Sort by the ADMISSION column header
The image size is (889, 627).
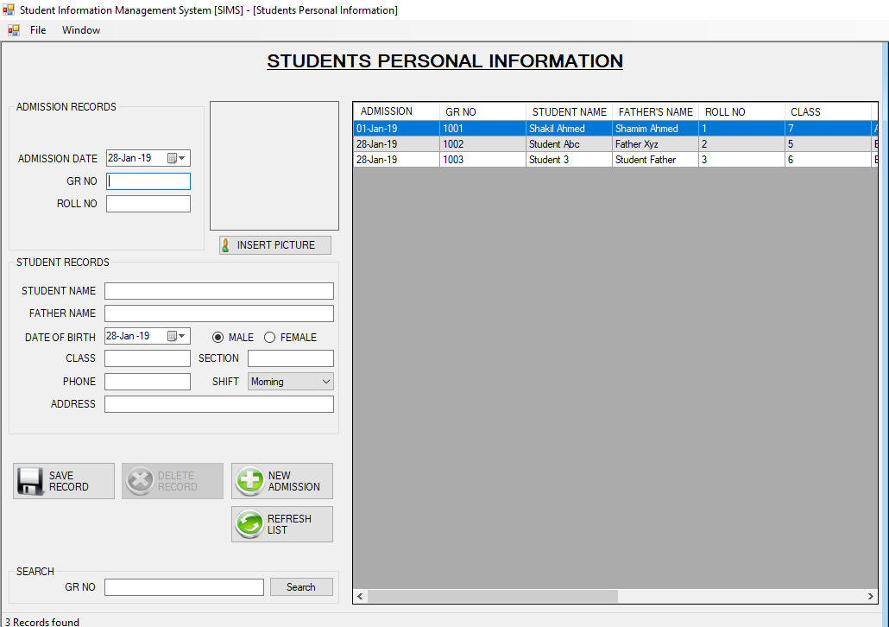(x=396, y=111)
